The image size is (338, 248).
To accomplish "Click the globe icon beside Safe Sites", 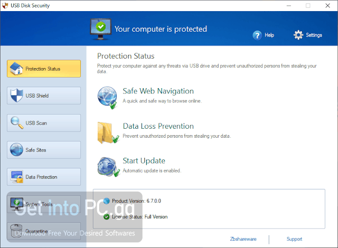I will click(16, 150).
